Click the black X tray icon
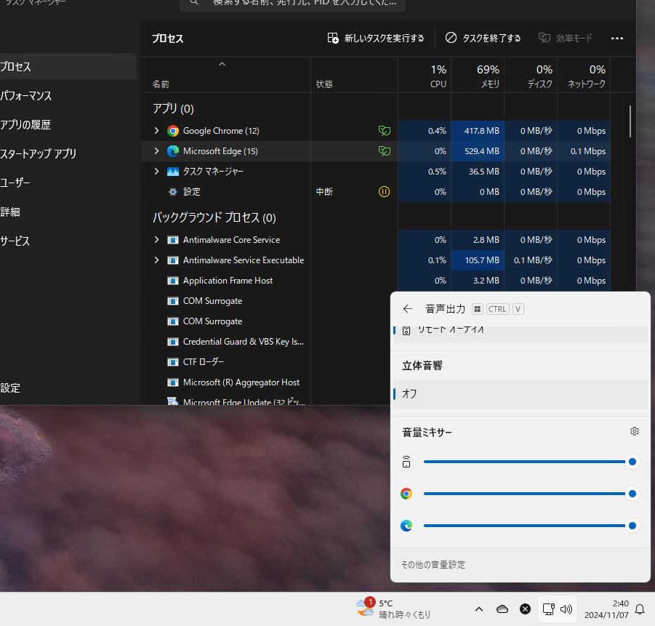This screenshot has width=655, height=626. pyautogui.click(x=525, y=609)
